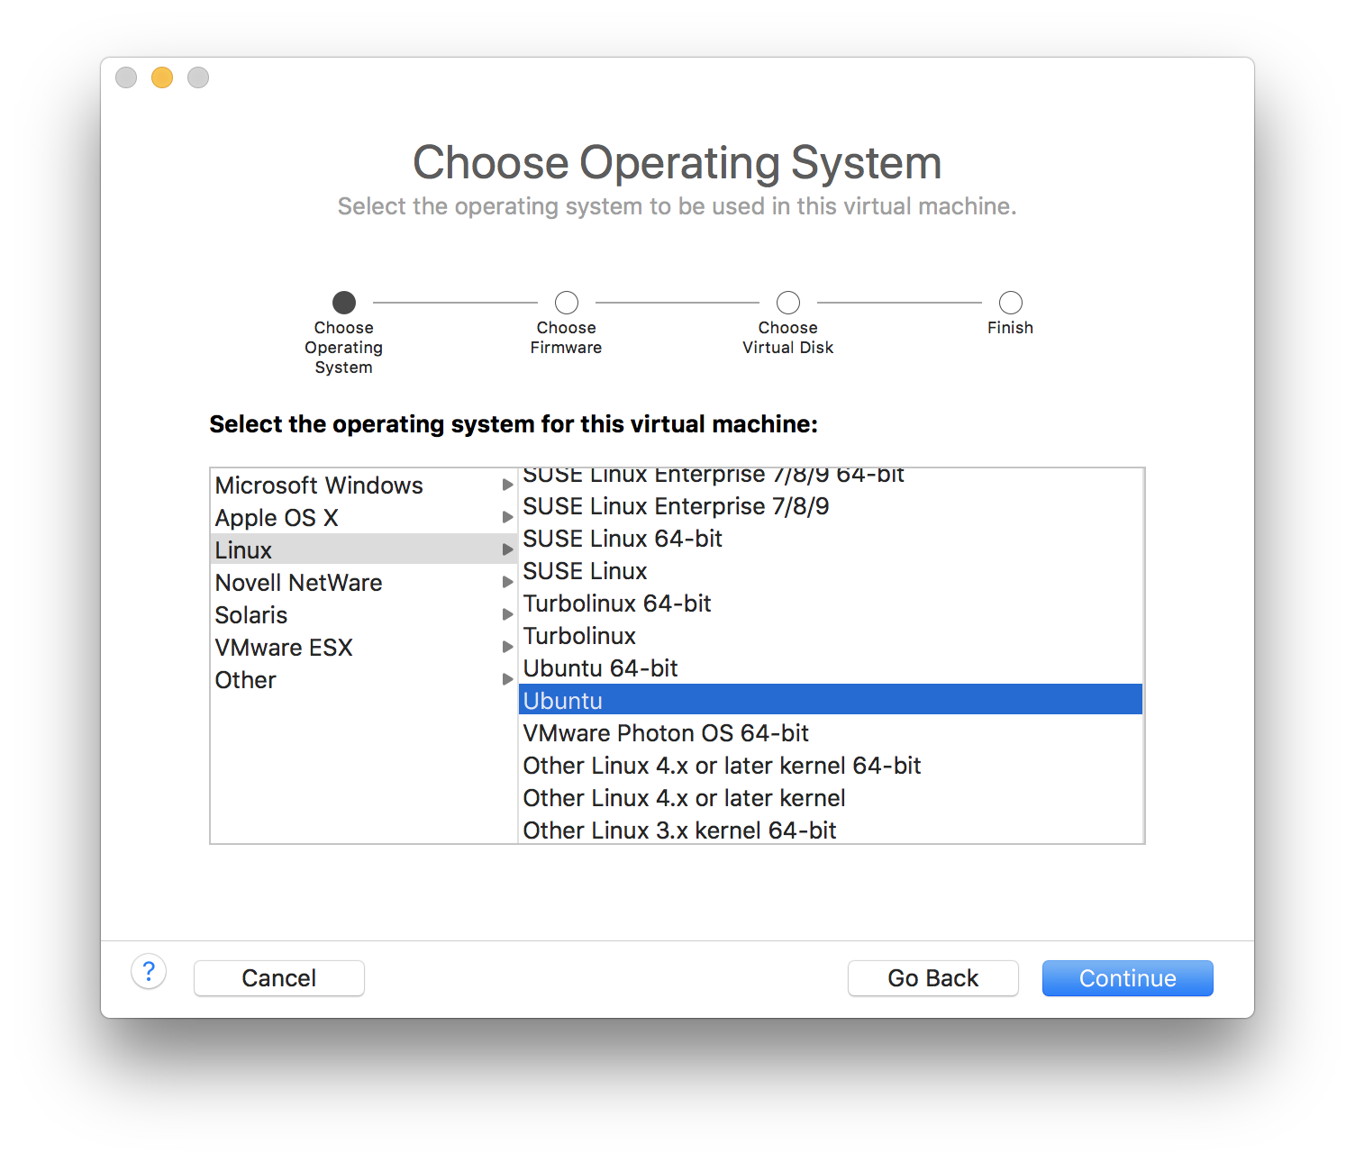Click the blue help question mark icon
The width and height of the screenshot is (1355, 1162).
pos(149,972)
